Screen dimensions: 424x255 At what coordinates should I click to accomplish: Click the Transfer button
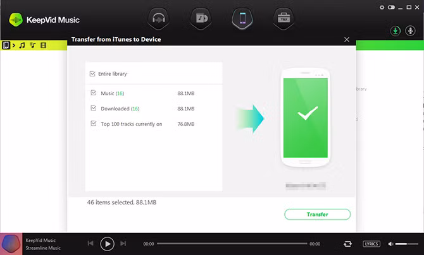coord(317,215)
